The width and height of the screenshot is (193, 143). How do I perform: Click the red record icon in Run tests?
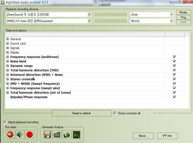[30, 134]
